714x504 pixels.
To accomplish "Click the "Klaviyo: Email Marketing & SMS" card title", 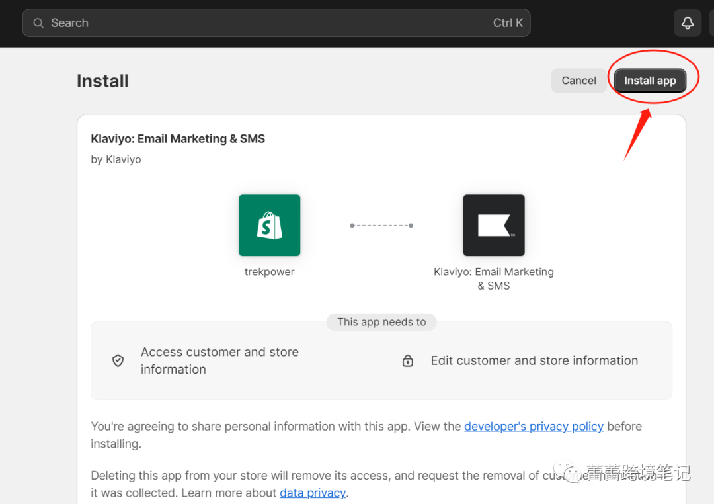I will point(178,138).
